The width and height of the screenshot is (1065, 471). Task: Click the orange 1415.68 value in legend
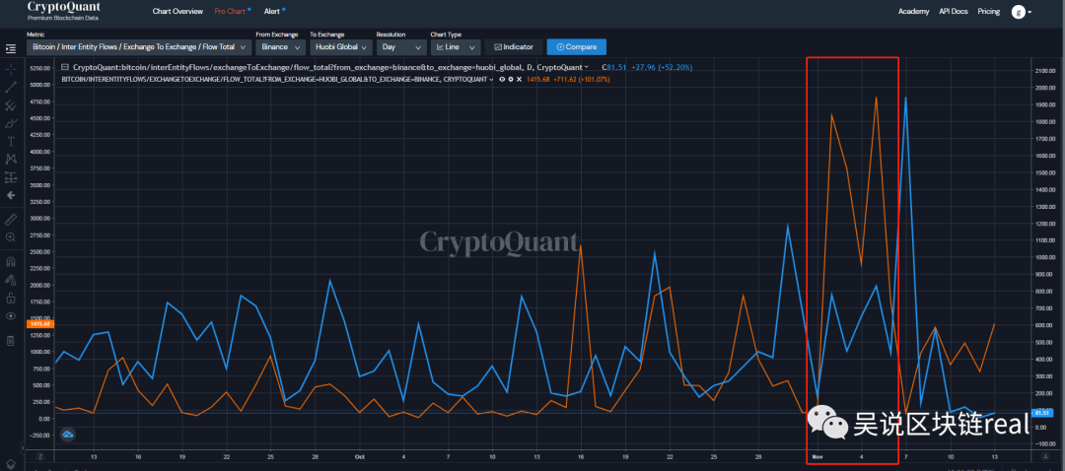pos(536,80)
